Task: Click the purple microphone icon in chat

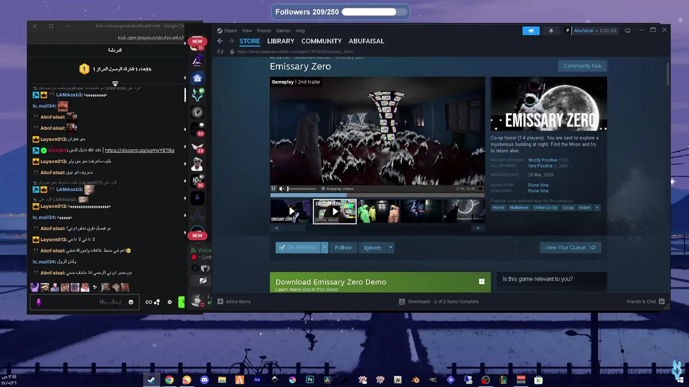Action: (39, 302)
